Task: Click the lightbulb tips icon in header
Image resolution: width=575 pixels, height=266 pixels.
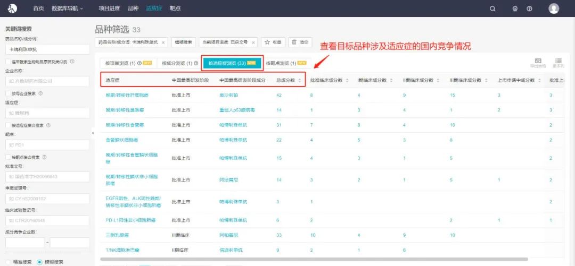Action: pos(515,8)
